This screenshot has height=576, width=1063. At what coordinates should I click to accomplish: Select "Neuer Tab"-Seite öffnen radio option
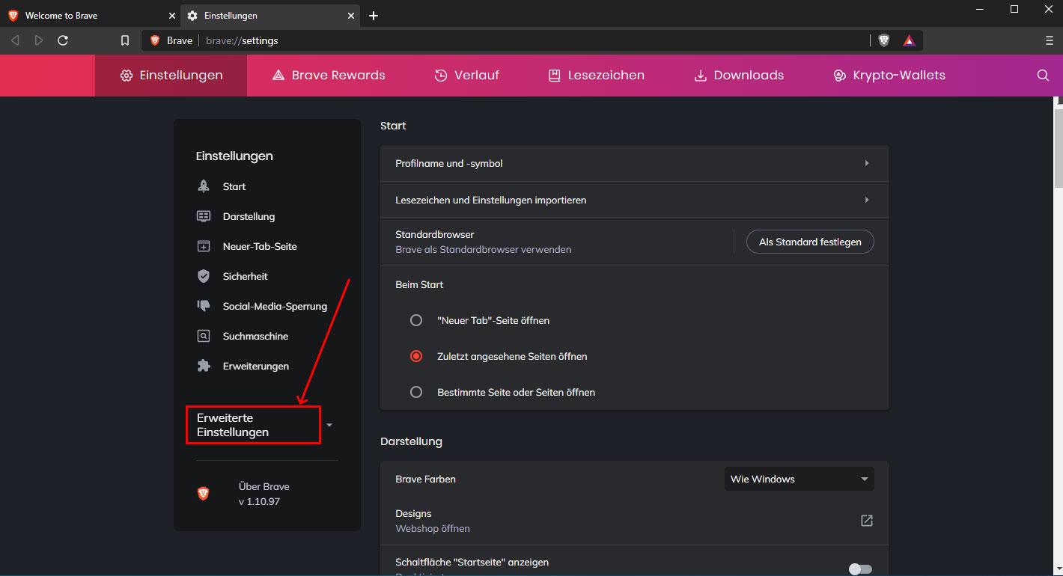click(416, 320)
